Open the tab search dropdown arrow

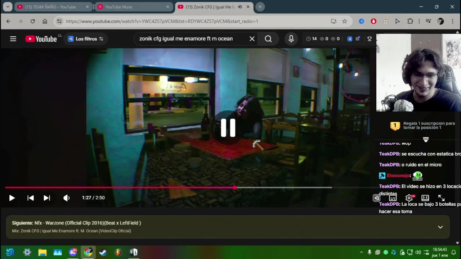8,7
